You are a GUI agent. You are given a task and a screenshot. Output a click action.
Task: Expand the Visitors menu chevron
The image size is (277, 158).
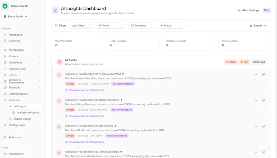[39, 56]
